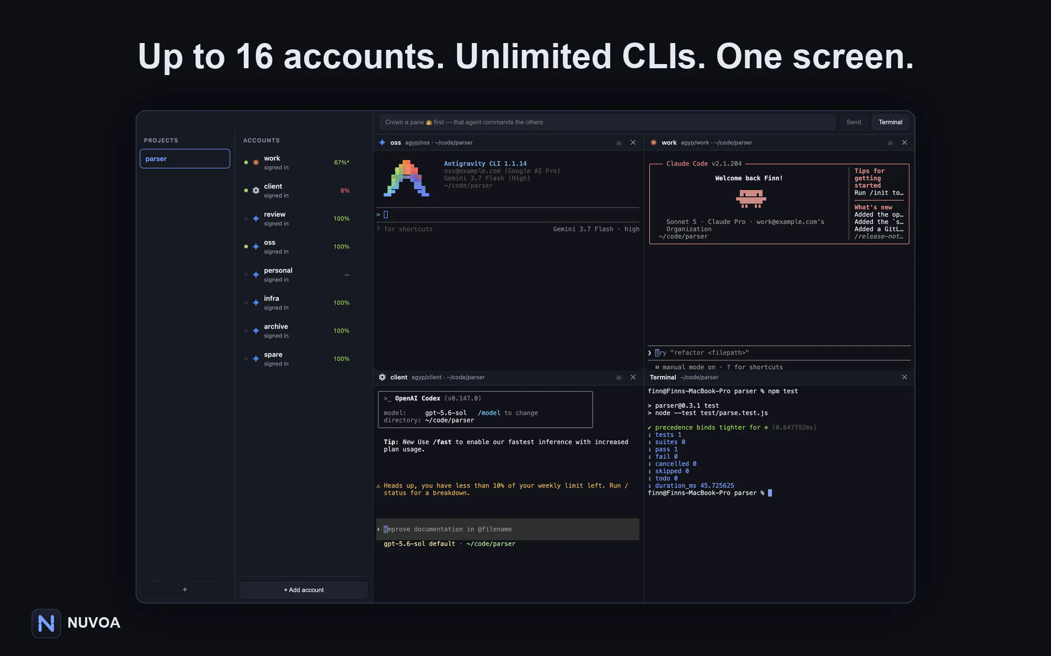
Task: Click the 'PROJECTS' section header
Action: [161, 141]
